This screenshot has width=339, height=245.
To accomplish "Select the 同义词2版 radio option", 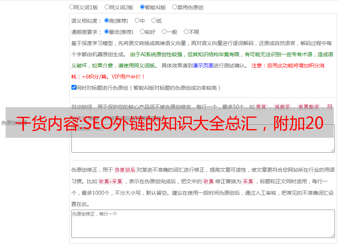I will click(107, 7).
